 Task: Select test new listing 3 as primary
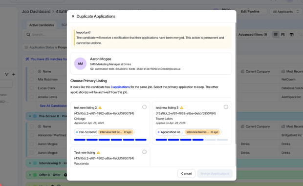coord(226,107)
